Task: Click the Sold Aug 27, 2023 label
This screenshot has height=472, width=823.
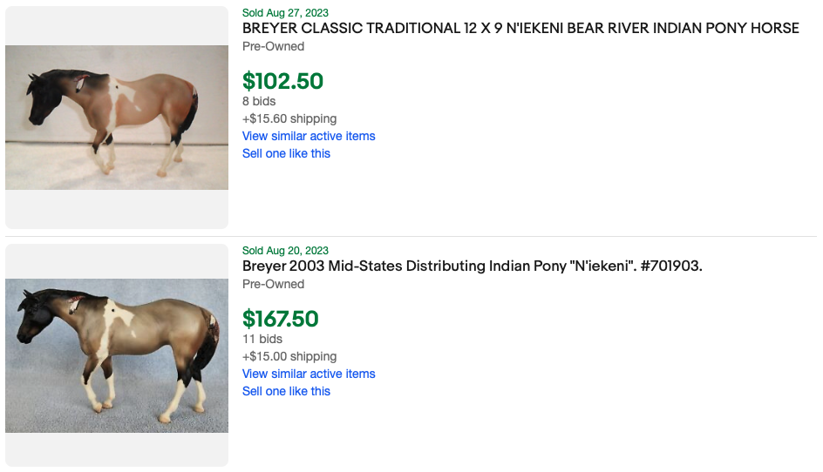Action: [285, 12]
